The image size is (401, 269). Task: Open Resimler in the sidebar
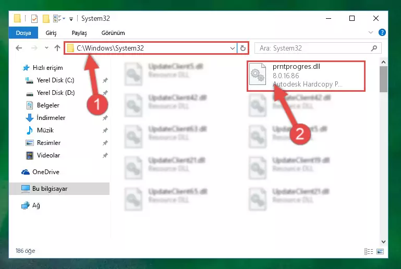[x=43, y=143]
